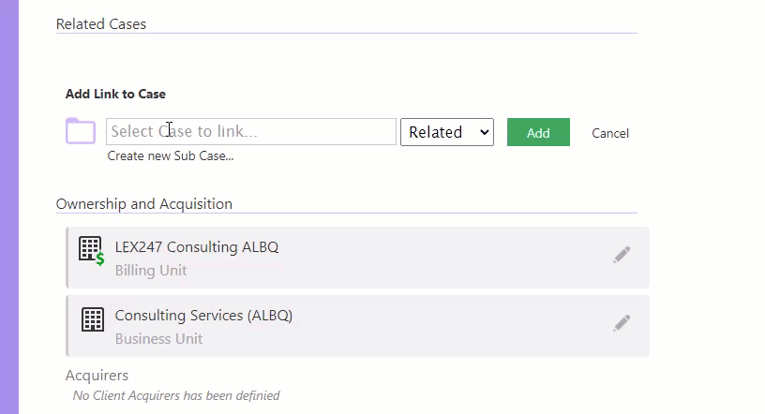Click the No Client Acquirers message
Image resolution: width=765 pixels, height=414 pixels.
tap(176, 395)
